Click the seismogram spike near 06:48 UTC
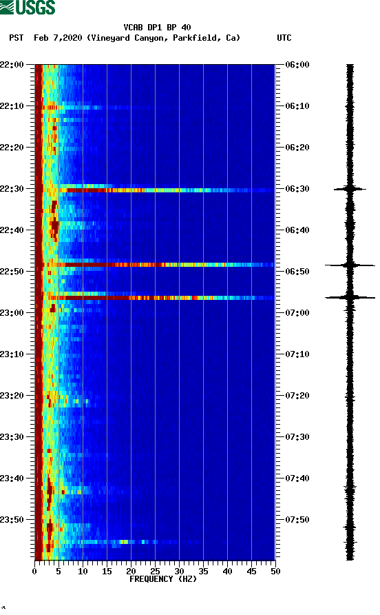Image resolution: width=380 pixels, height=615 pixels. (x=350, y=265)
